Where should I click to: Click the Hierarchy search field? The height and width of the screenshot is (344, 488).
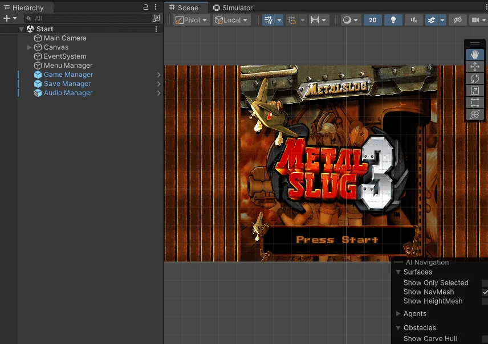click(88, 18)
